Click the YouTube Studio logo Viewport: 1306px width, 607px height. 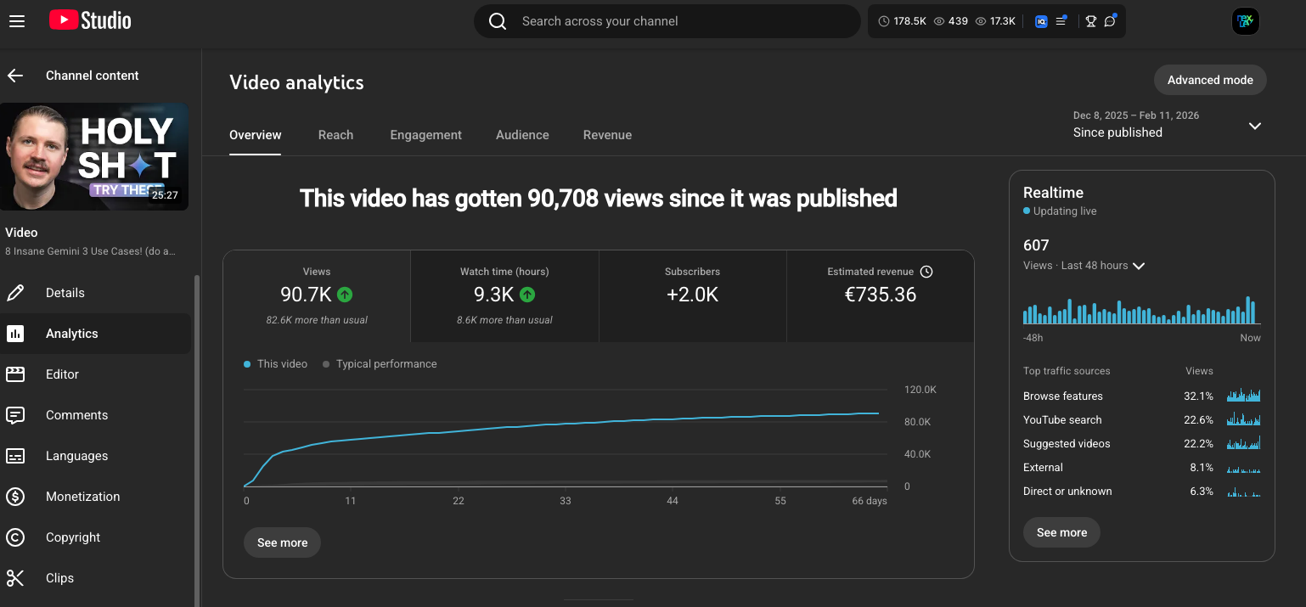89,20
